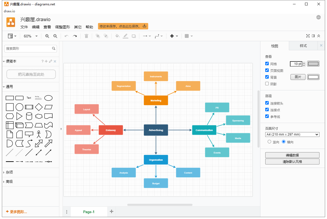
Task: Click the background color white swatch
Action: point(313,77)
